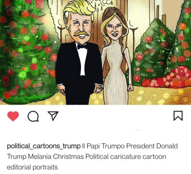Image resolution: width=191 pixels, height=174 pixels.
Task: Open comments via the speech bubble icon
Action: click(x=33, y=116)
